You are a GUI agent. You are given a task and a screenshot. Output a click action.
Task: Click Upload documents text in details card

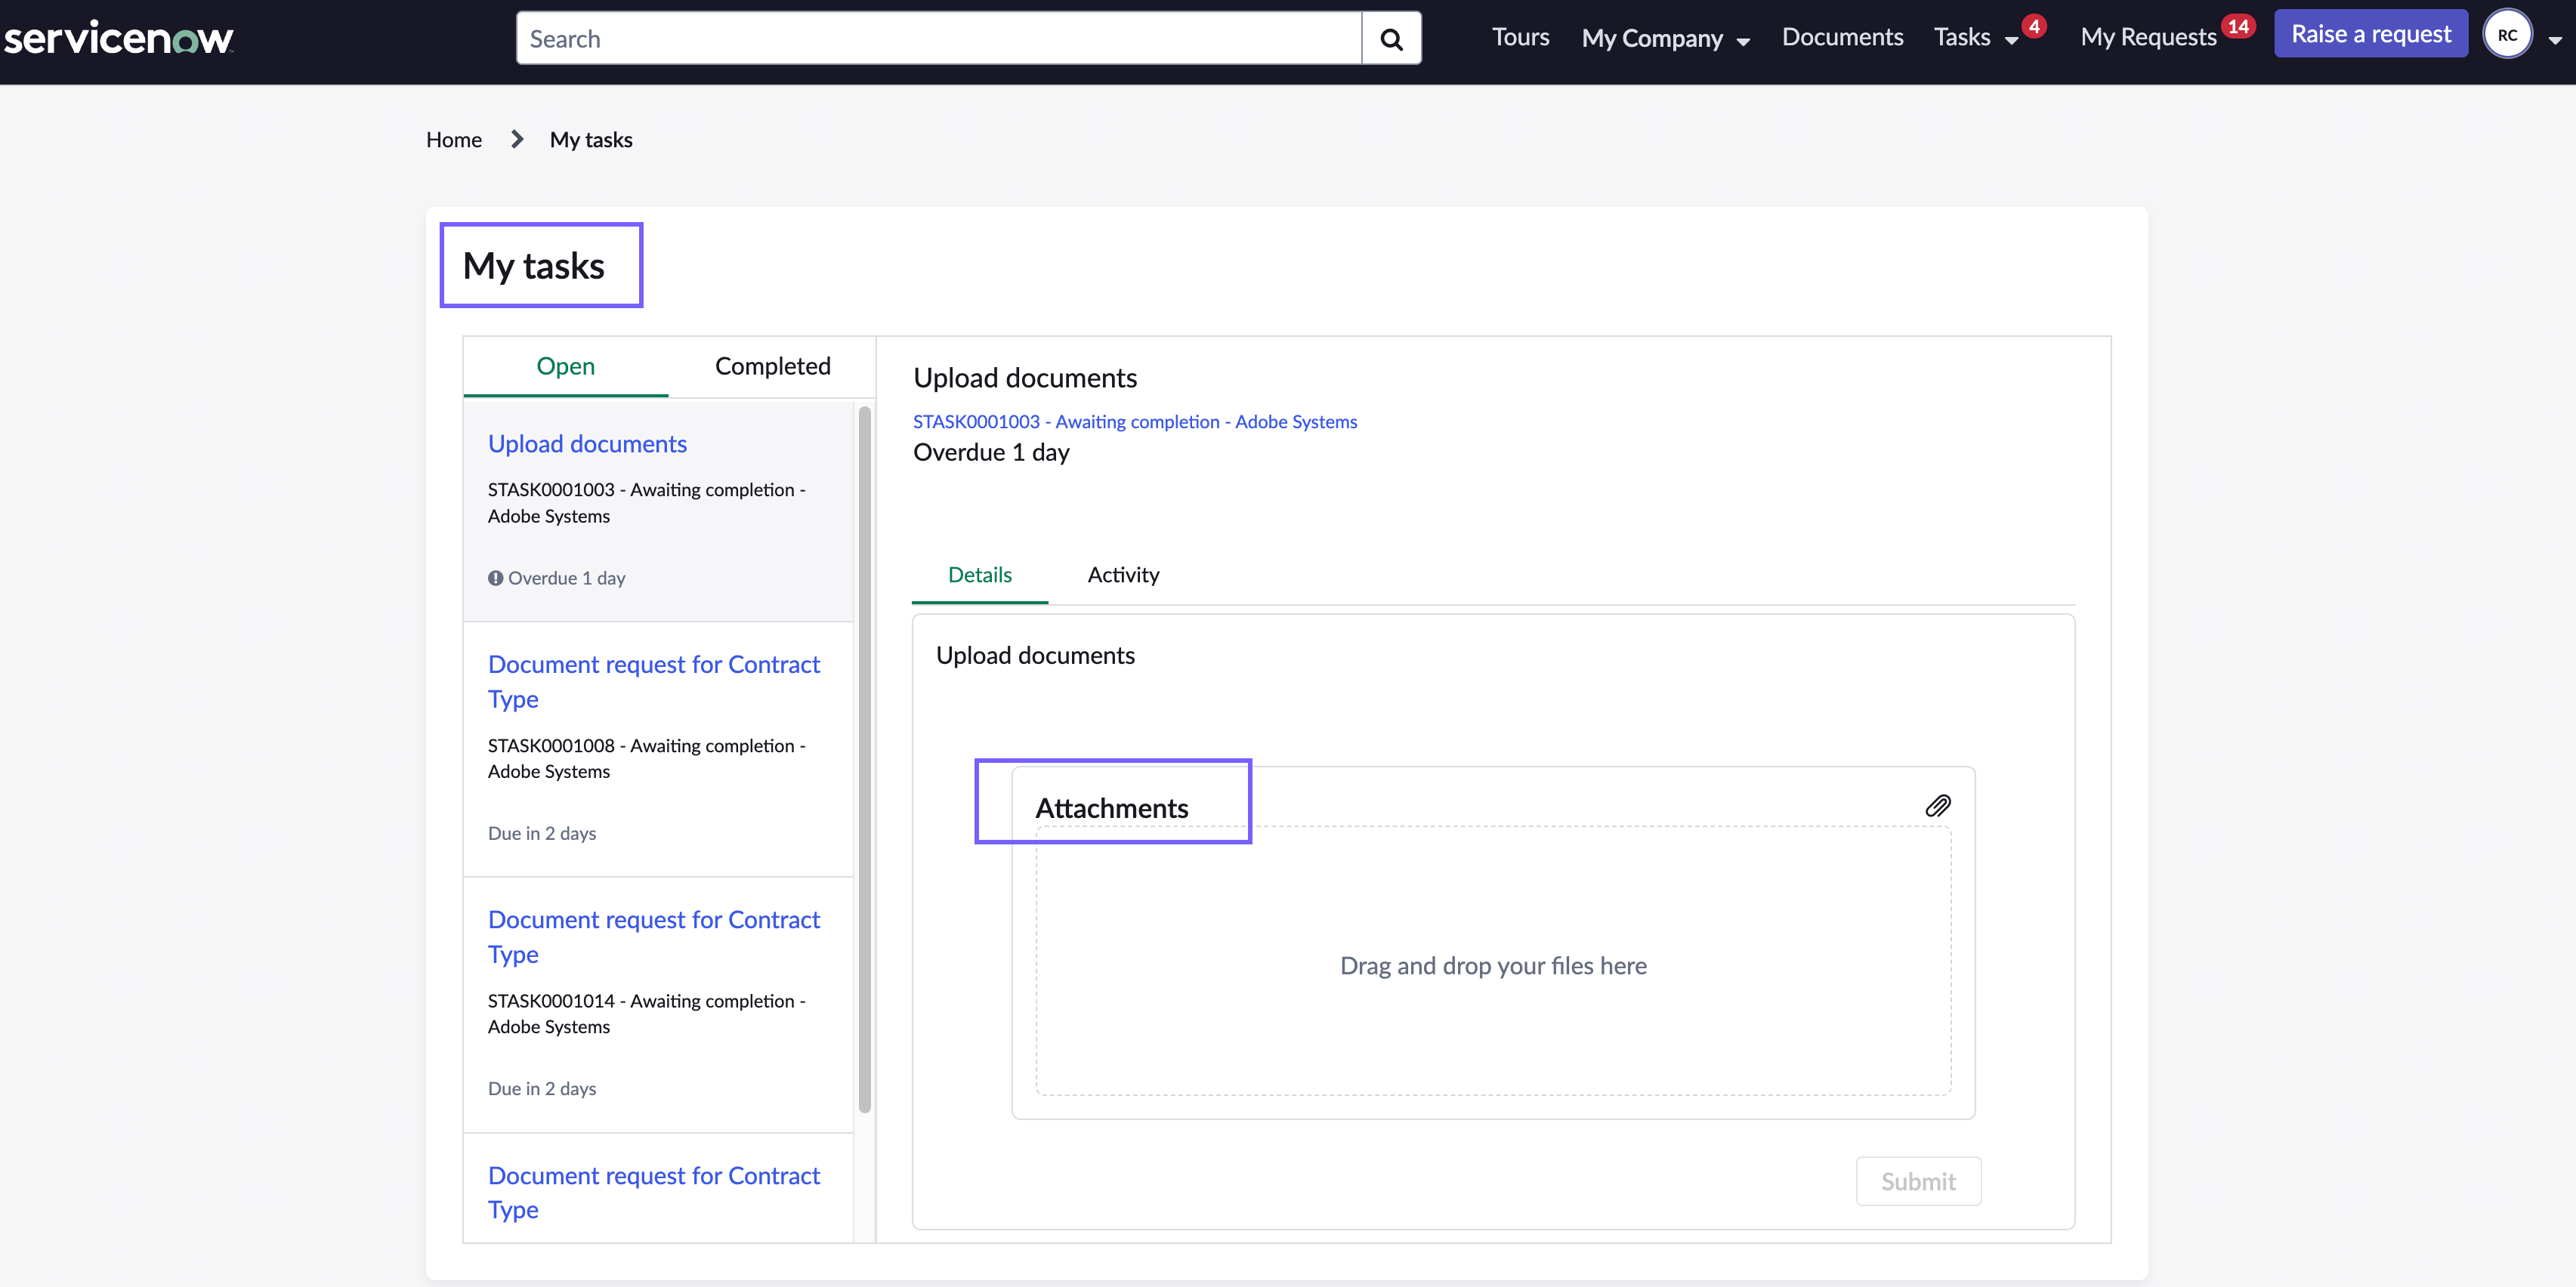click(x=1035, y=655)
